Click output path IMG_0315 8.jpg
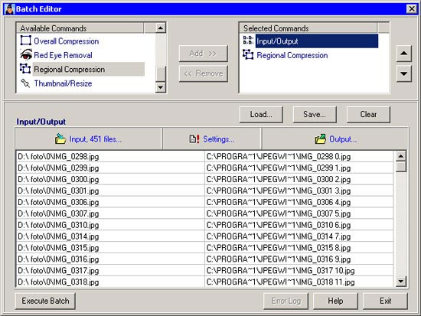Screen dimensions: 421x316 (299, 248)
